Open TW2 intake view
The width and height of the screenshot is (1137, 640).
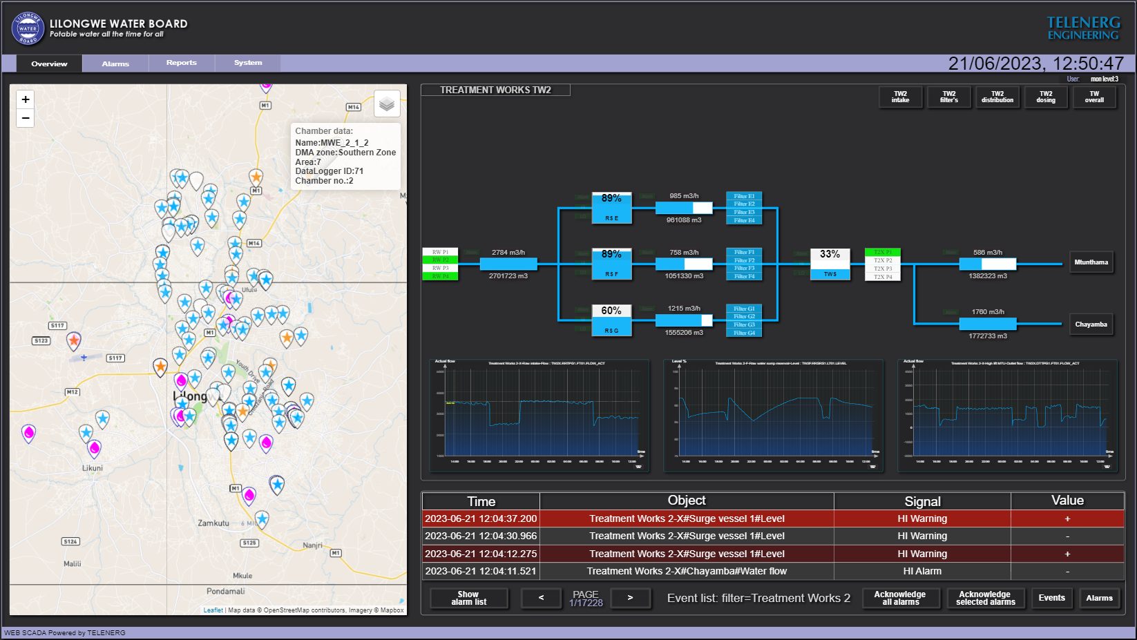[900, 97]
